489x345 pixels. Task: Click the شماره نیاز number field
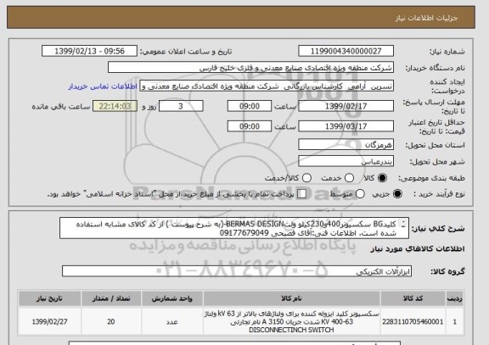point(346,51)
